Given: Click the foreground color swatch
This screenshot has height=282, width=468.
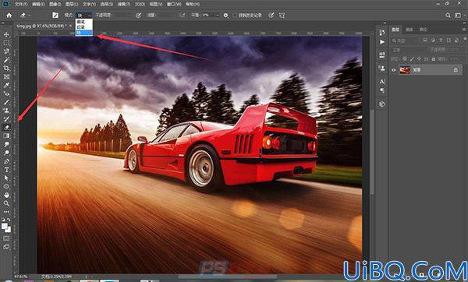Looking at the screenshot, I should [5, 226].
